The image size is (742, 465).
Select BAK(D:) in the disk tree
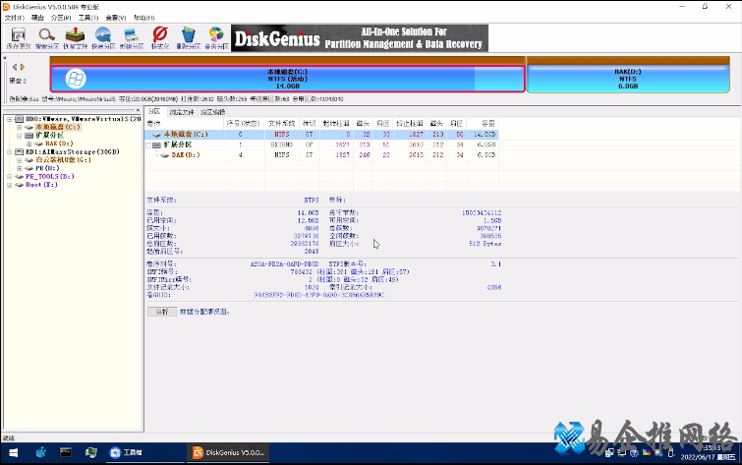pos(59,144)
